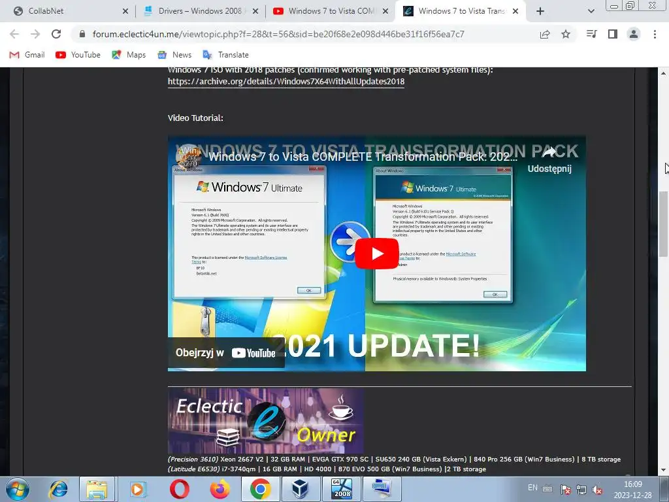Close the Drivers – Windows 2008 tab

click(255, 12)
